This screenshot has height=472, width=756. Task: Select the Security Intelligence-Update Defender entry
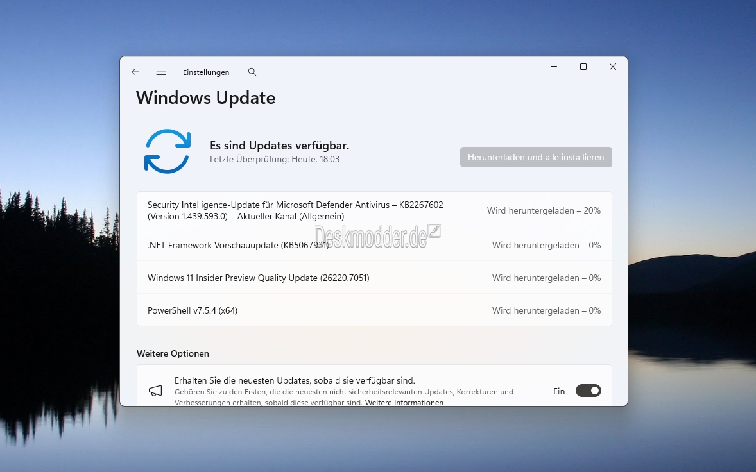[x=295, y=210]
